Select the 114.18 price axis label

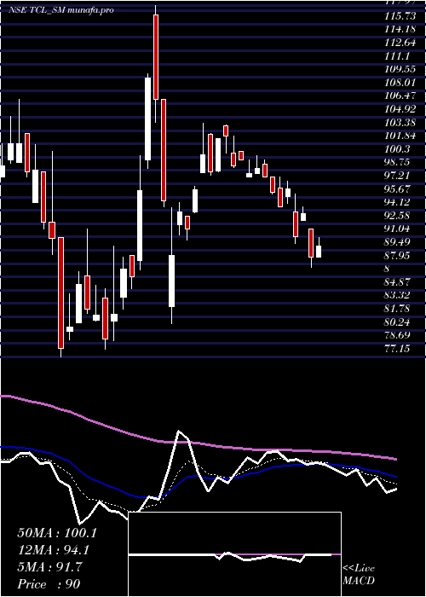click(x=399, y=30)
